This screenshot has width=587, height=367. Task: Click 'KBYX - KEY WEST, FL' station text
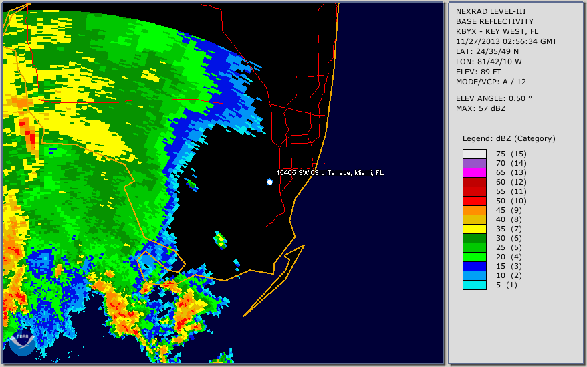(497, 31)
